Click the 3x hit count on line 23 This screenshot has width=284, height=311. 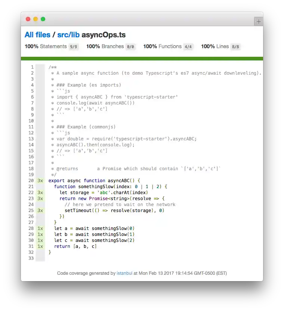click(x=40, y=199)
